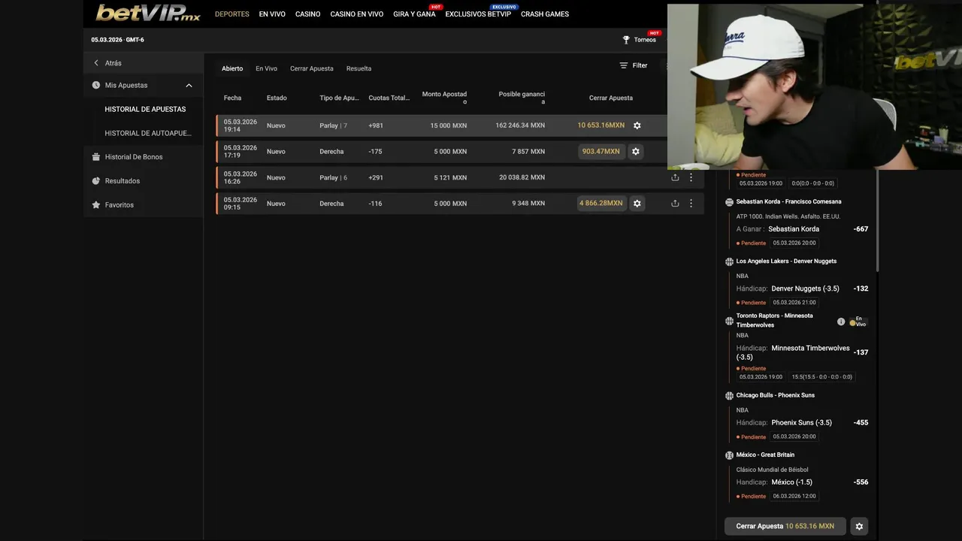
Task: Click the Estado column header
Action: coord(277,98)
